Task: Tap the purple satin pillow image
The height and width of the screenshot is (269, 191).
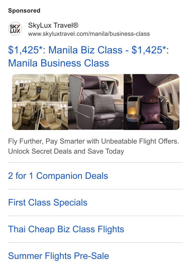Action: tap(152, 118)
